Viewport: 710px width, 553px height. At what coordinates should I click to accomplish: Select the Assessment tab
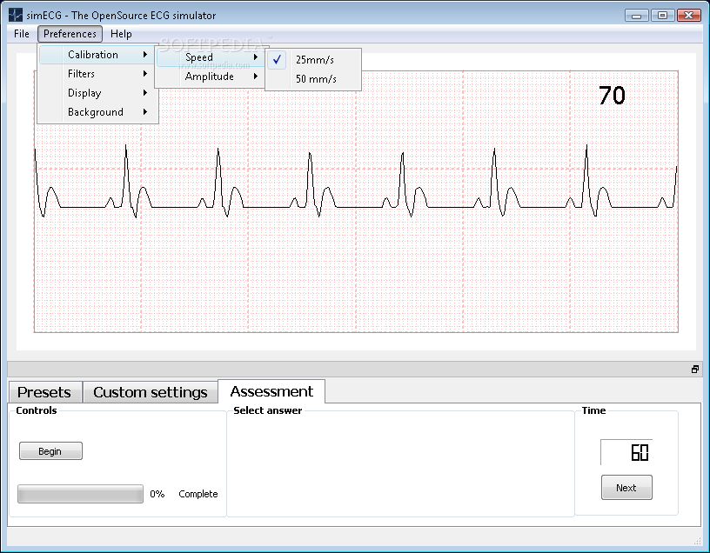[271, 391]
